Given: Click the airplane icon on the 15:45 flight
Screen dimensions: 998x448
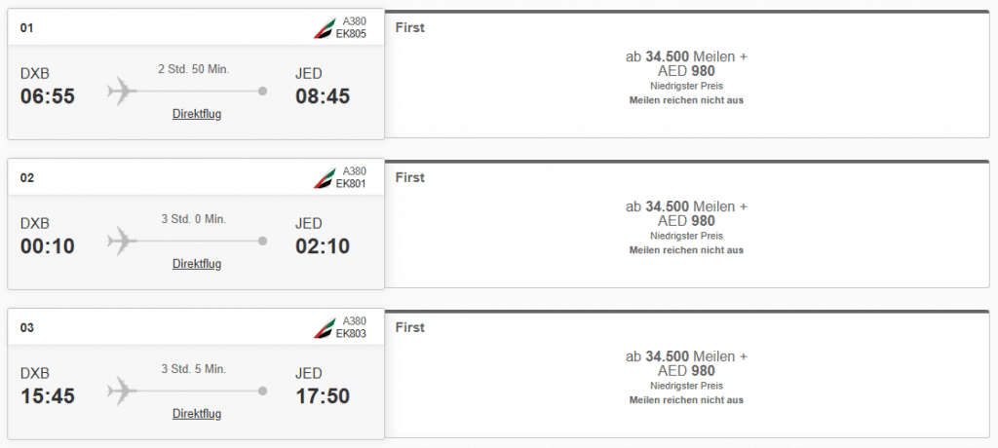Looking at the screenshot, I should 123,392.
